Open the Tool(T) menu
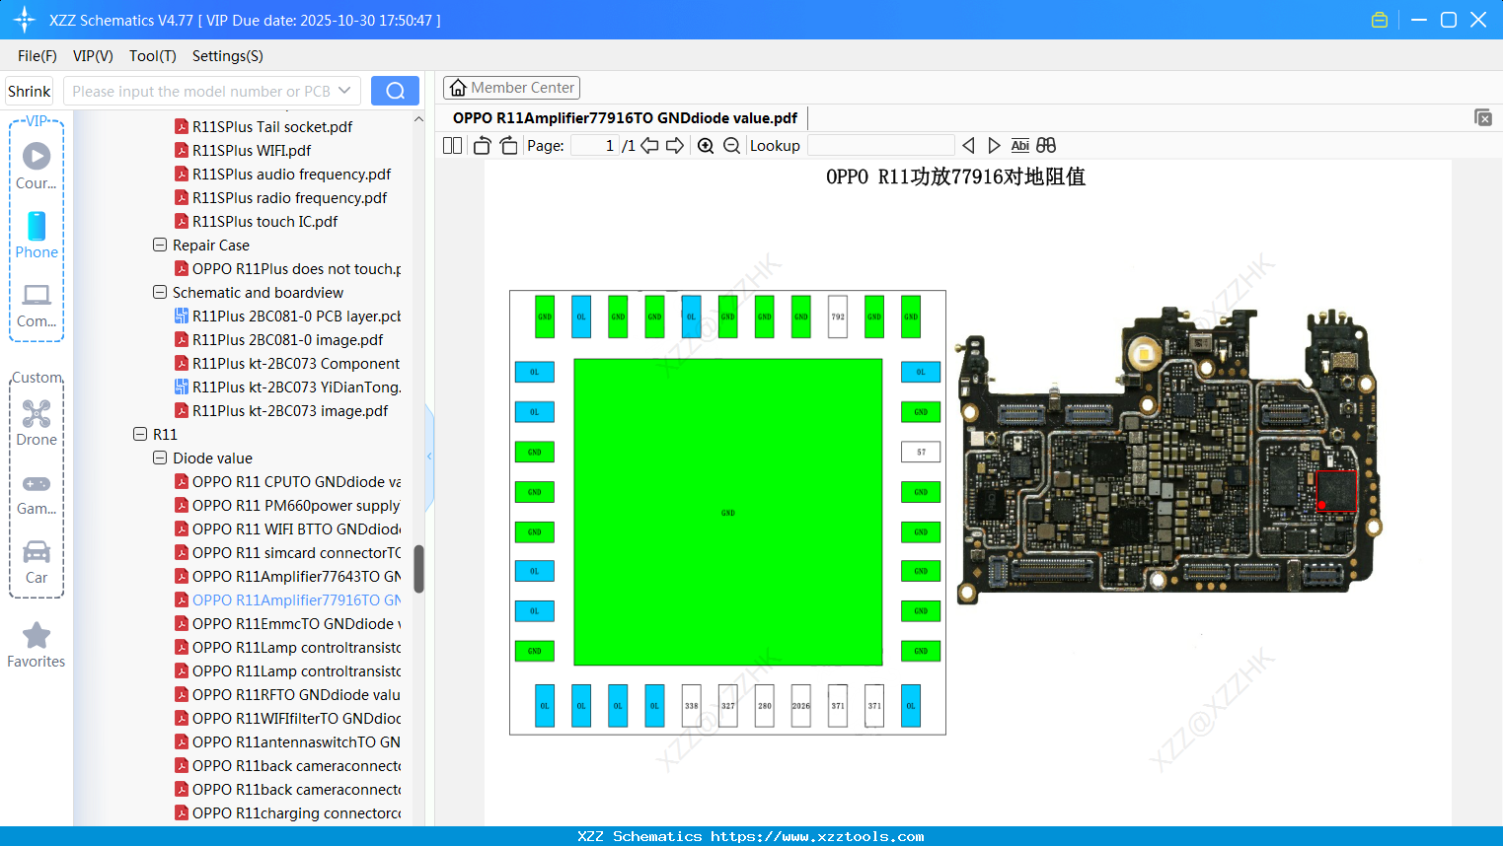Viewport: 1503px width, 846px height. (x=152, y=56)
